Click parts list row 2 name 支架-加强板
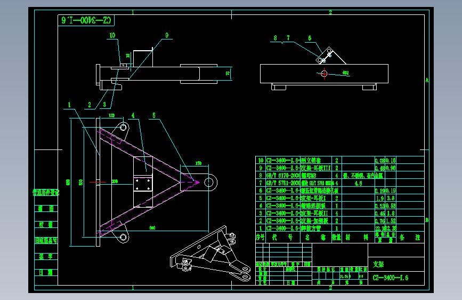462x300 pixels. click(x=314, y=221)
